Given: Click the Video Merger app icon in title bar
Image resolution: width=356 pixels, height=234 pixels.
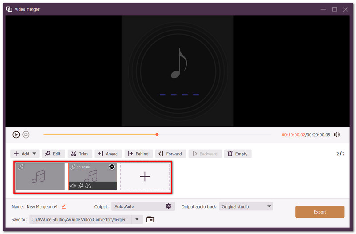Looking at the screenshot, I should [x=9, y=9].
